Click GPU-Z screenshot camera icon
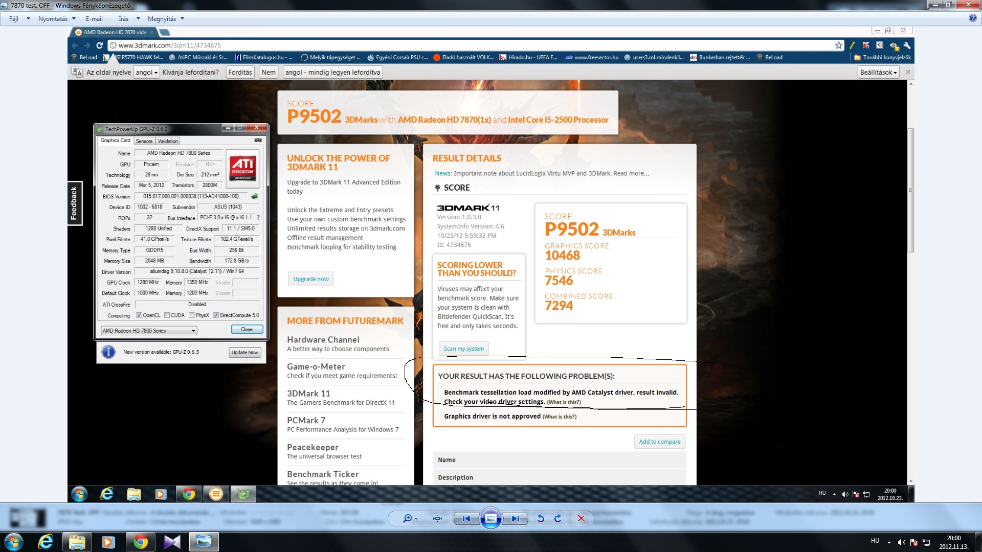The height and width of the screenshot is (552, 982). 258,140
